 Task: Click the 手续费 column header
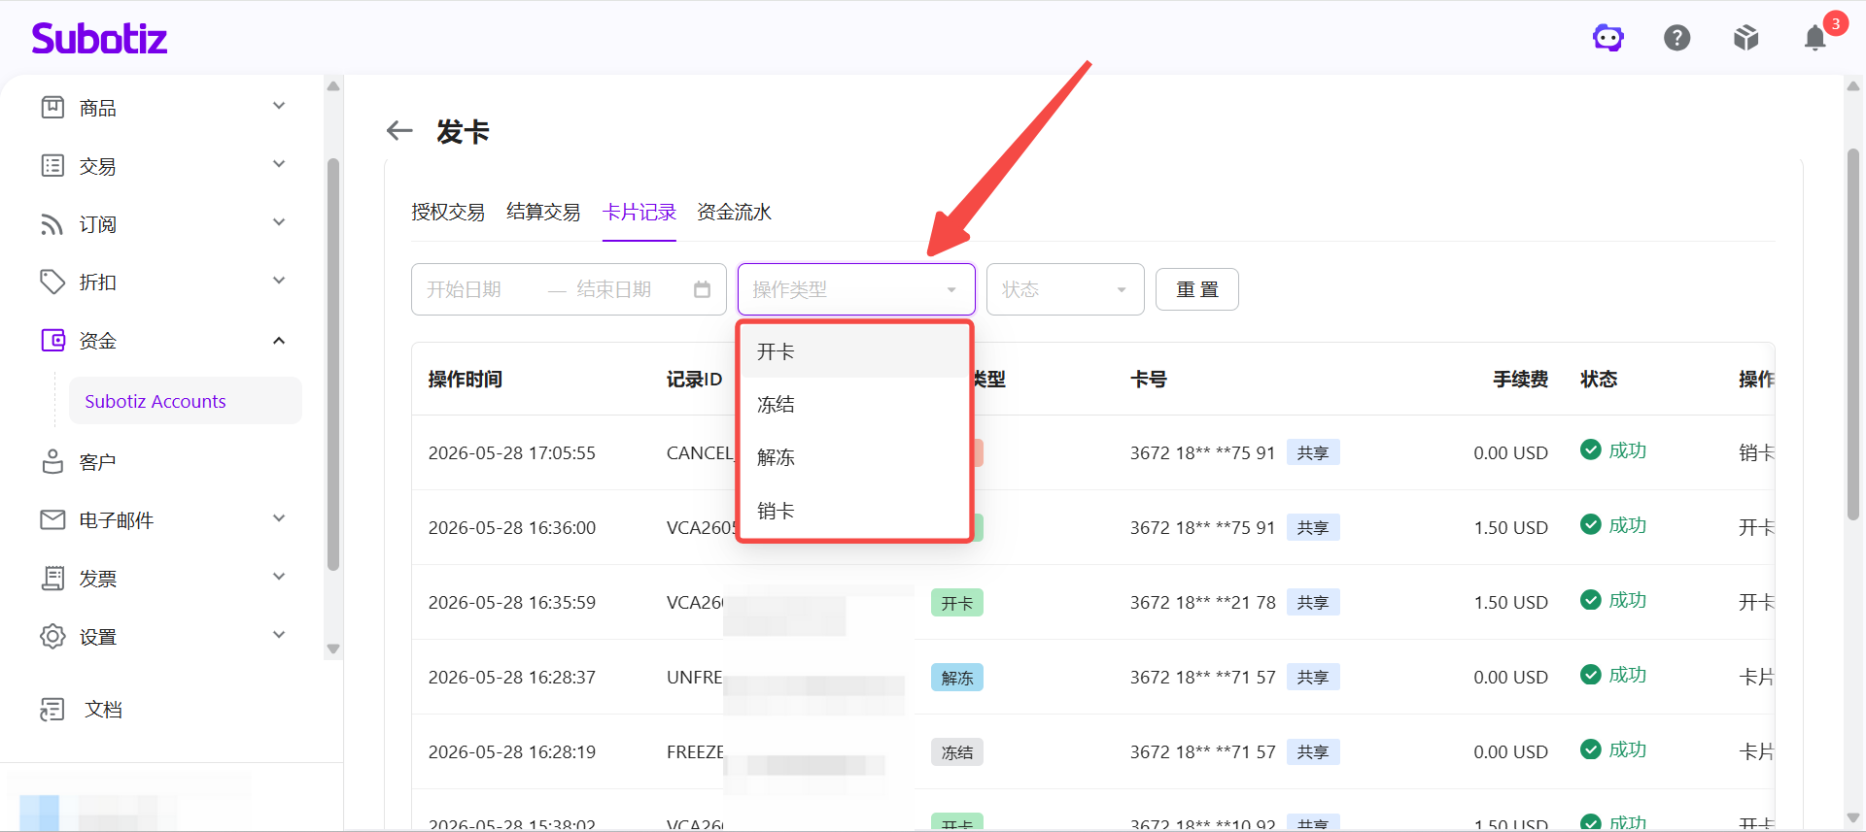(x=1520, y=379)
